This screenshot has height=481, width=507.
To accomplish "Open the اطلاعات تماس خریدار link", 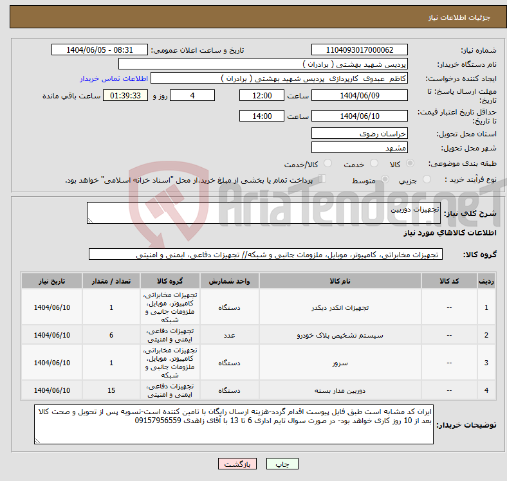I will point(114,78).
